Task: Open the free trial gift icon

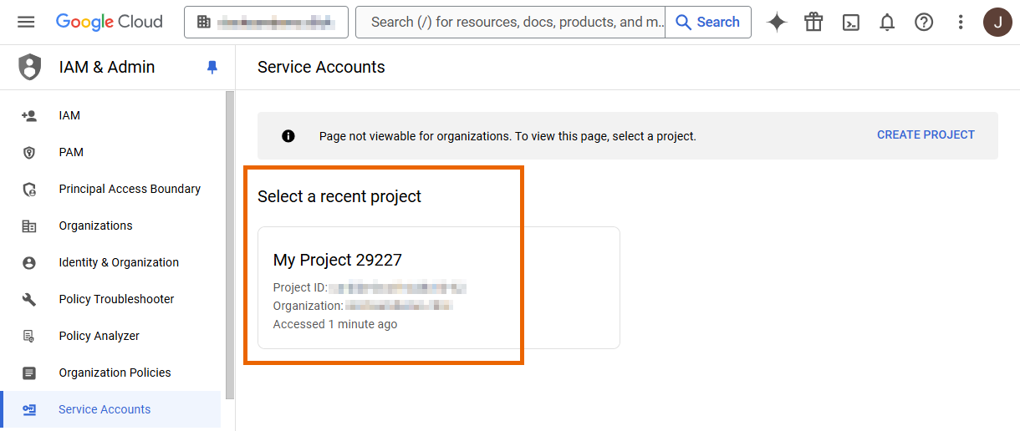Action: (813, 23)
